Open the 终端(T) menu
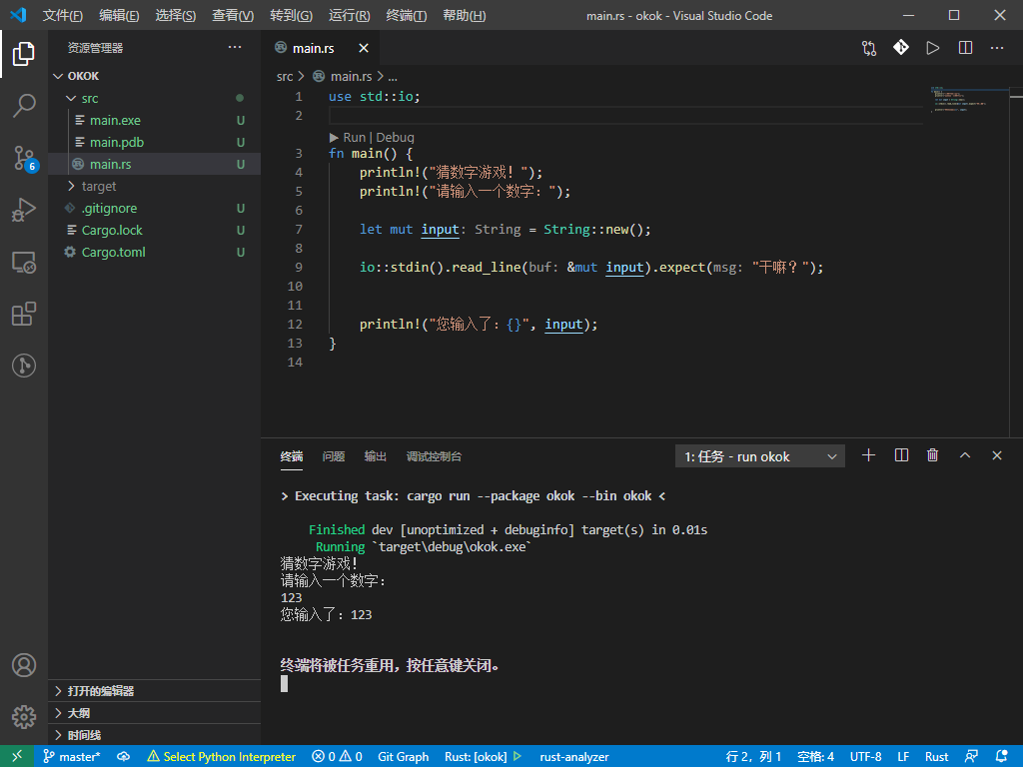1023x767 pixels. 407,15
